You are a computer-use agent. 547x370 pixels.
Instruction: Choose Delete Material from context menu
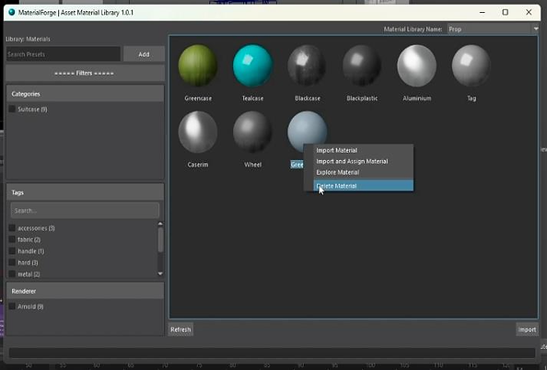[x=363, y=186]
